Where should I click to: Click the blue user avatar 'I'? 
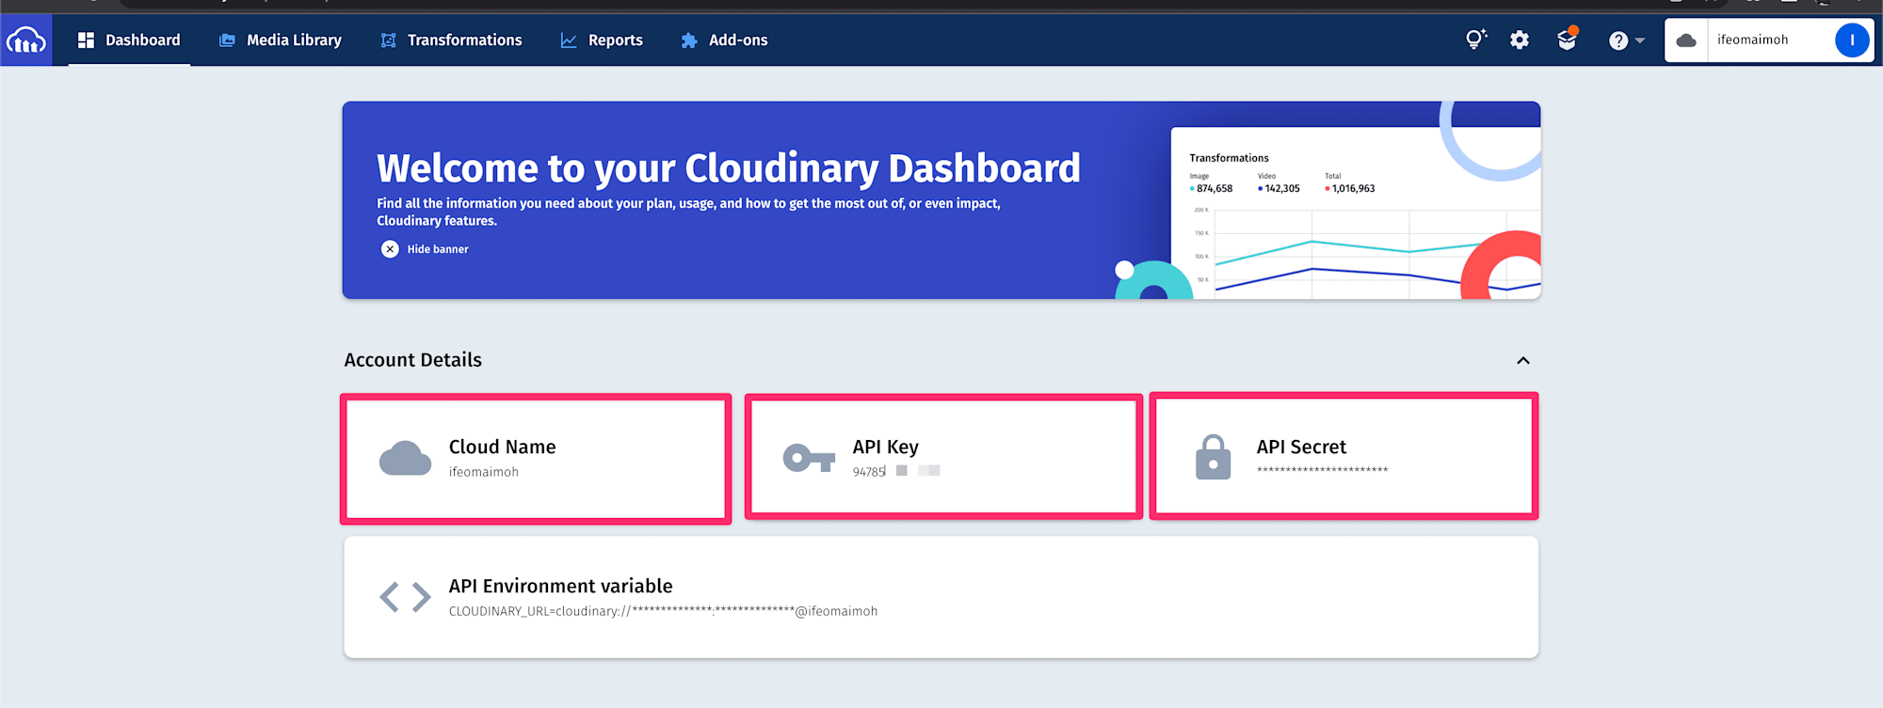click(1852, 40)
